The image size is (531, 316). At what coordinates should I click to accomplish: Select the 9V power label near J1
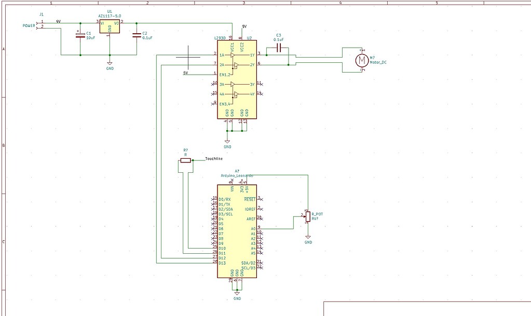[x=58, y=21]
